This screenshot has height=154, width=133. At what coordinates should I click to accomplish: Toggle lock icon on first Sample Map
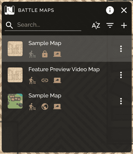pos(45,54)
